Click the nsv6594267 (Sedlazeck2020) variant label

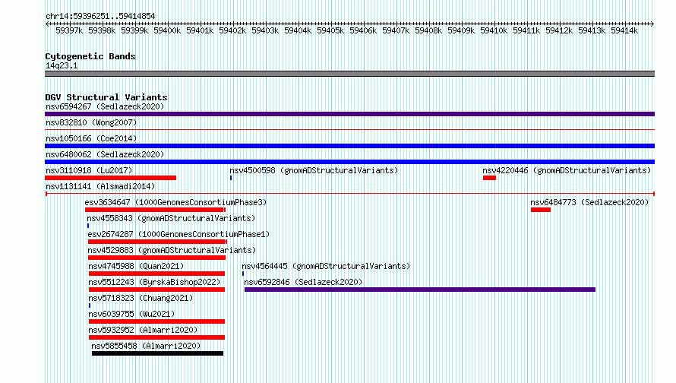105,106
